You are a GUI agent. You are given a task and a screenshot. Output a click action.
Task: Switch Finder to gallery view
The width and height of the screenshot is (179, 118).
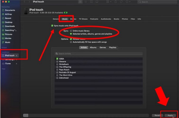pyautogui.click(x=97, y=2)
